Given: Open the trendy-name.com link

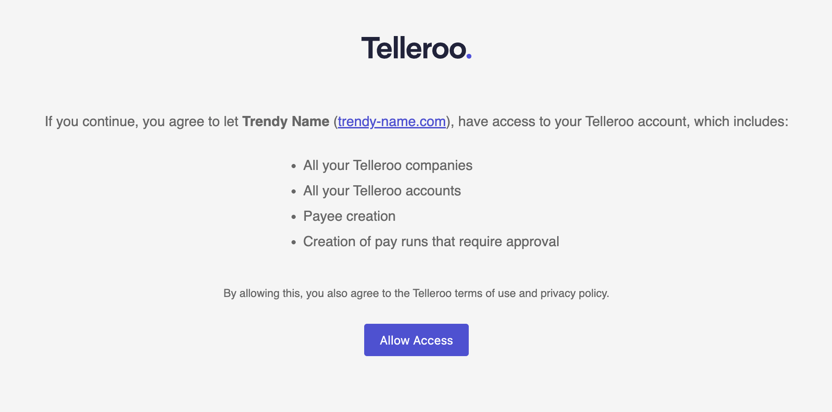Looking at the screenshot, I should (x=391, y=121).
